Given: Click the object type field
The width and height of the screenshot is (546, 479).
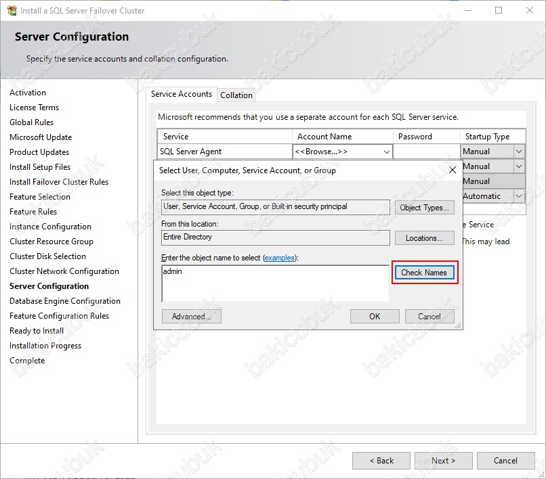Looking at the screenshot, I should [276, 206].
